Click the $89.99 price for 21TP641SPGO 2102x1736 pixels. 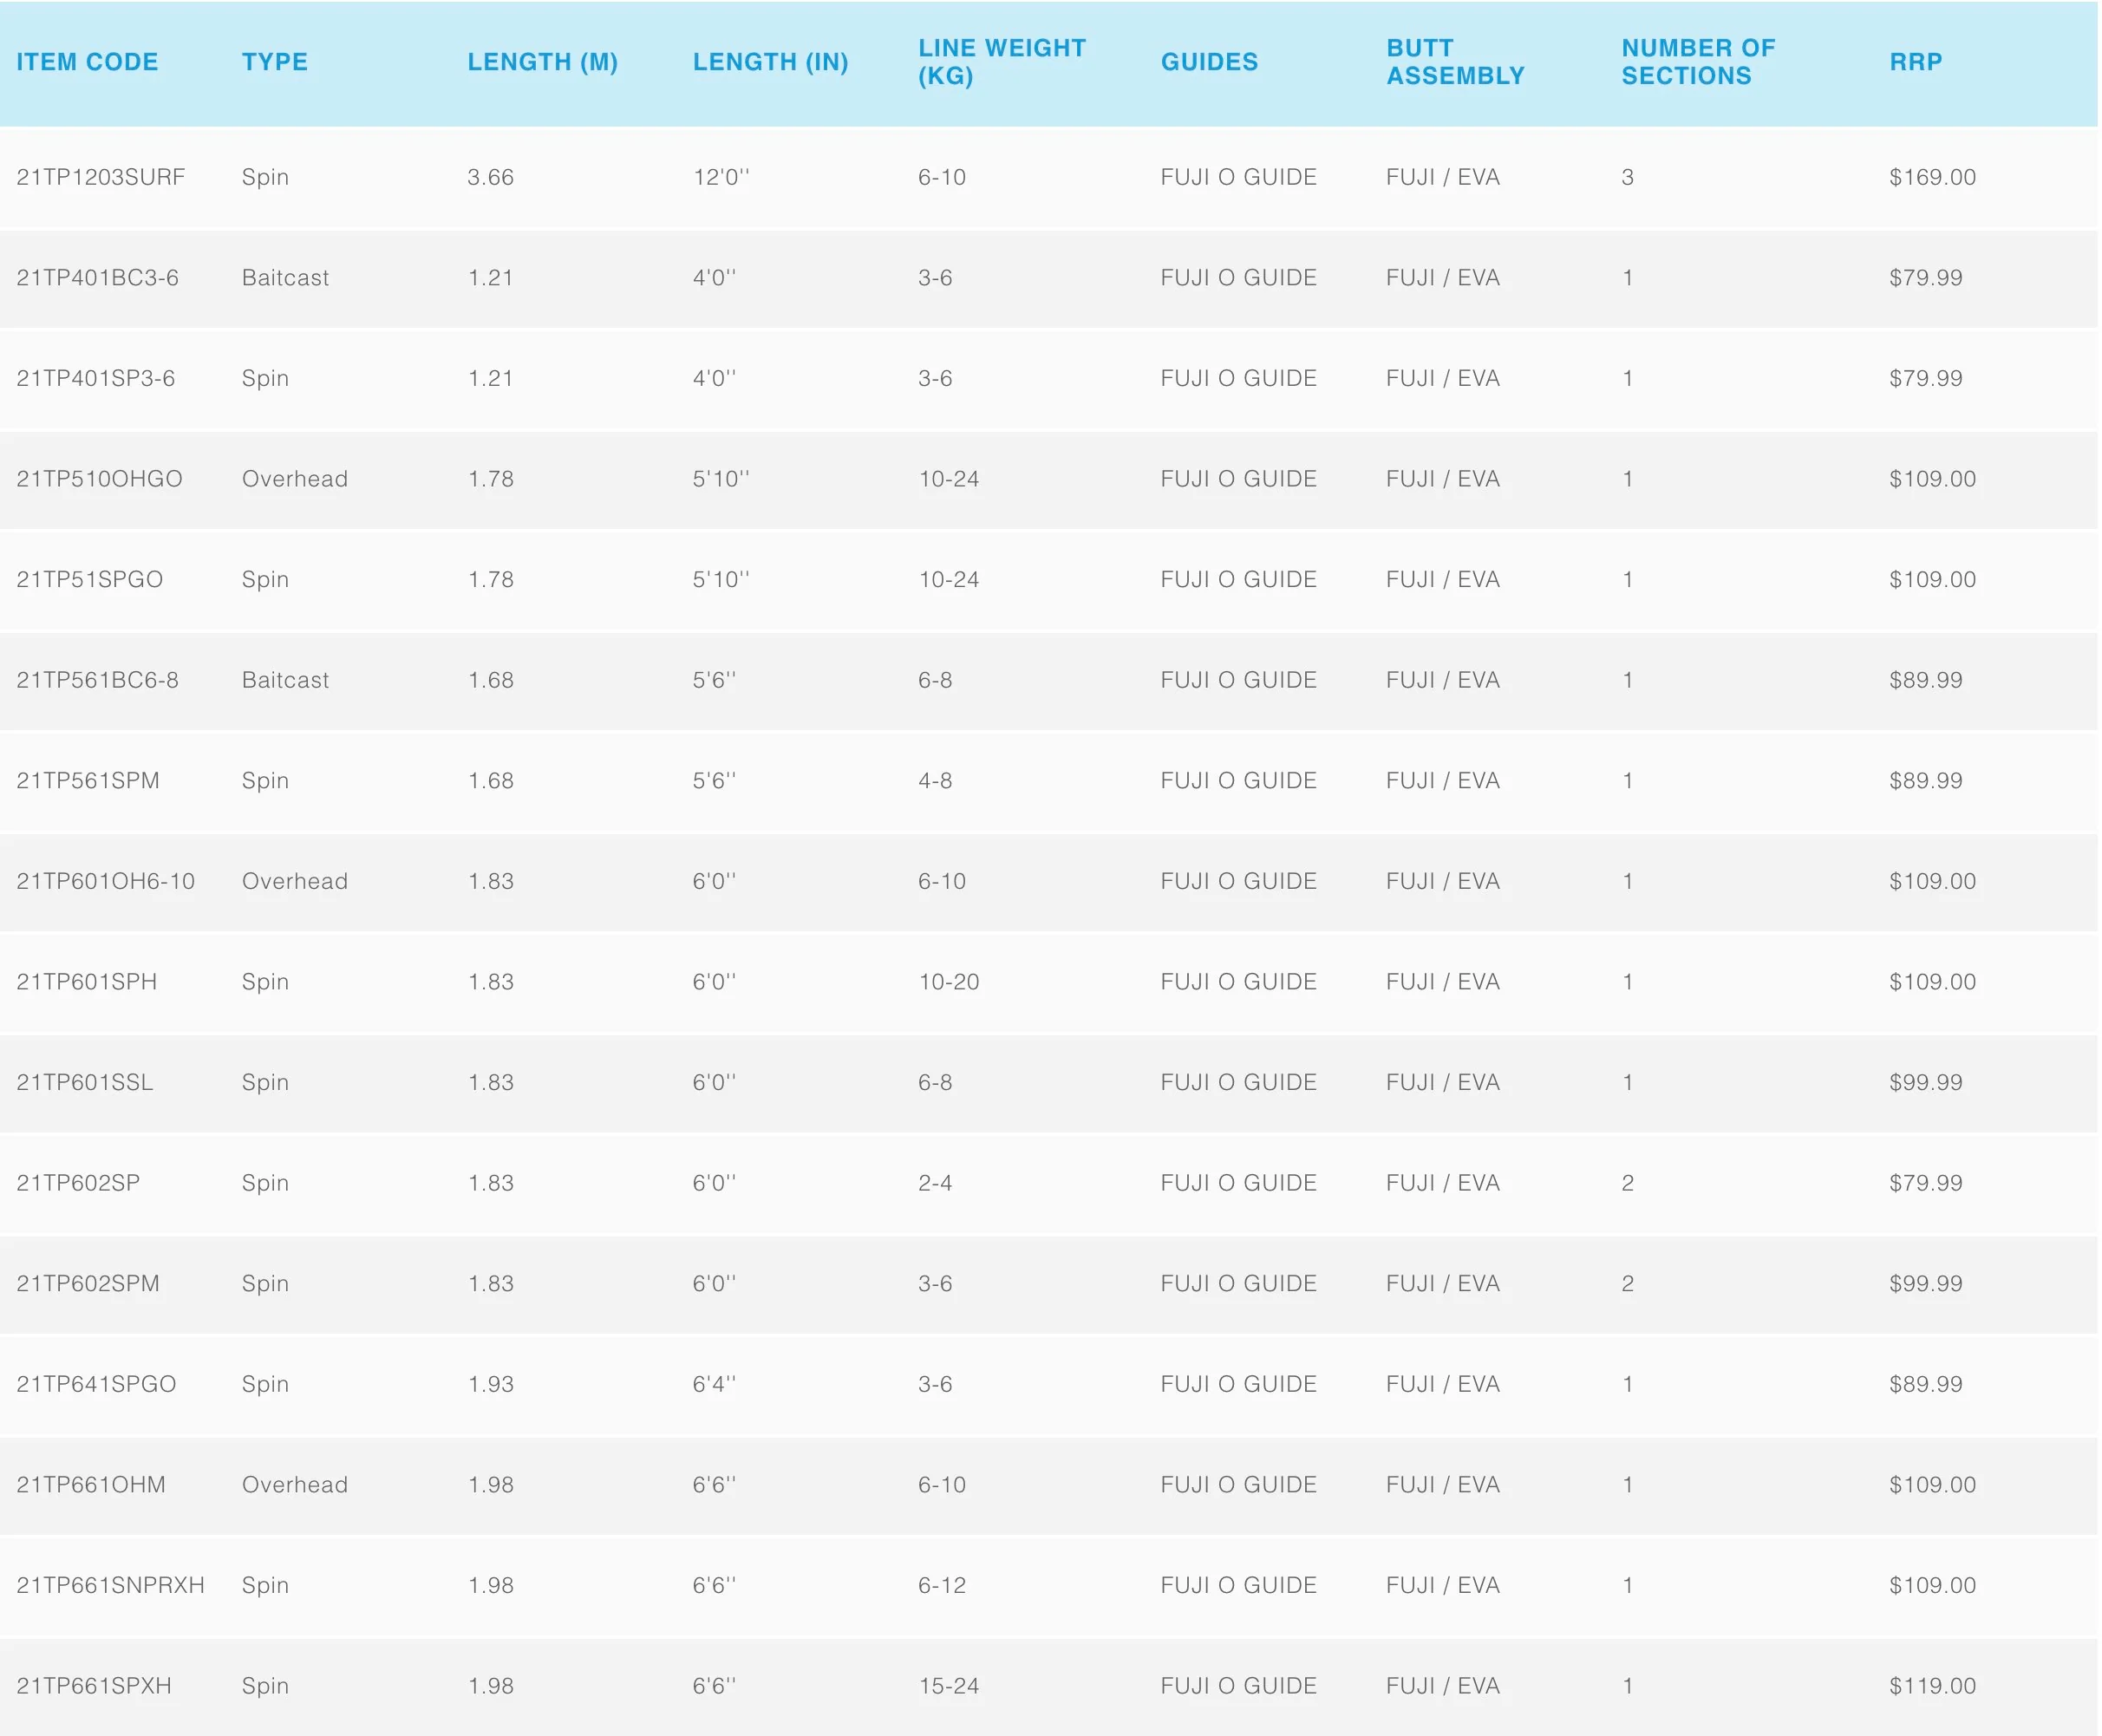coord(1926,1385)
